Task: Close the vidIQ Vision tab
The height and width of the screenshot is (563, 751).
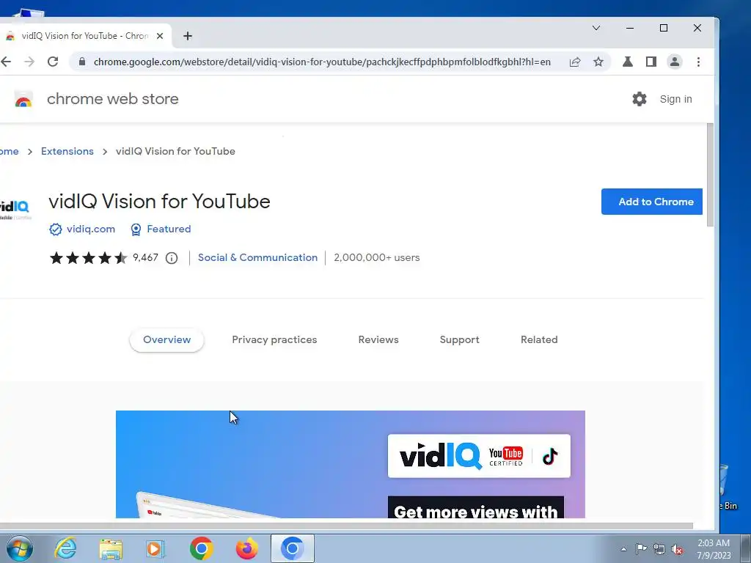Action: coord(160,36)
